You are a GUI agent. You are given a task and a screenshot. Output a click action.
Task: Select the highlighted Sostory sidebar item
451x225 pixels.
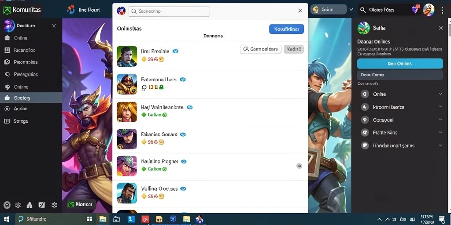pos(31,98)
